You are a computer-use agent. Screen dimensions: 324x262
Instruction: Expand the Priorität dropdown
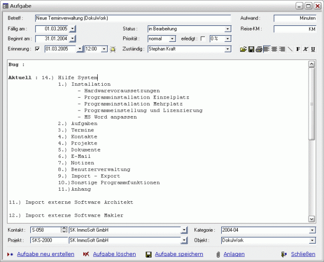(x=172, y=39)
